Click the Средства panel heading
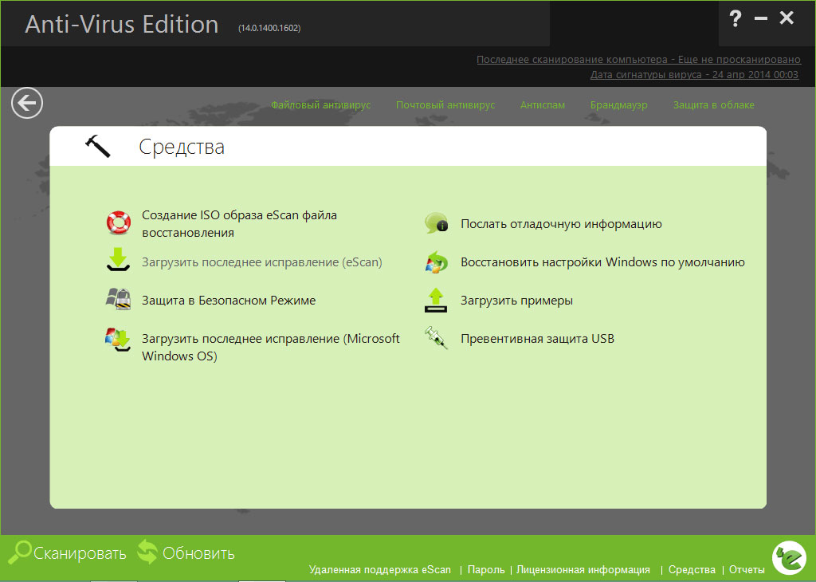The height and width of the screenshot is (582, 816). [x=182, y=147]
